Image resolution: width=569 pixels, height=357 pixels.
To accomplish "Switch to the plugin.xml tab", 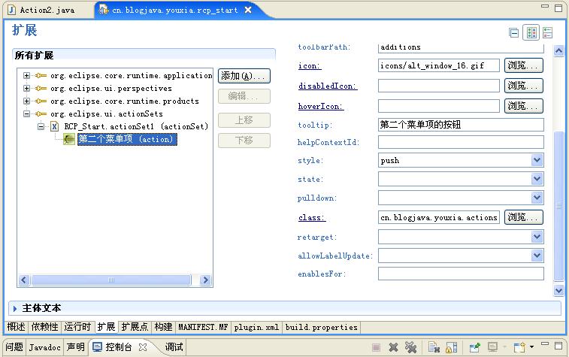I will click(256, 327).
